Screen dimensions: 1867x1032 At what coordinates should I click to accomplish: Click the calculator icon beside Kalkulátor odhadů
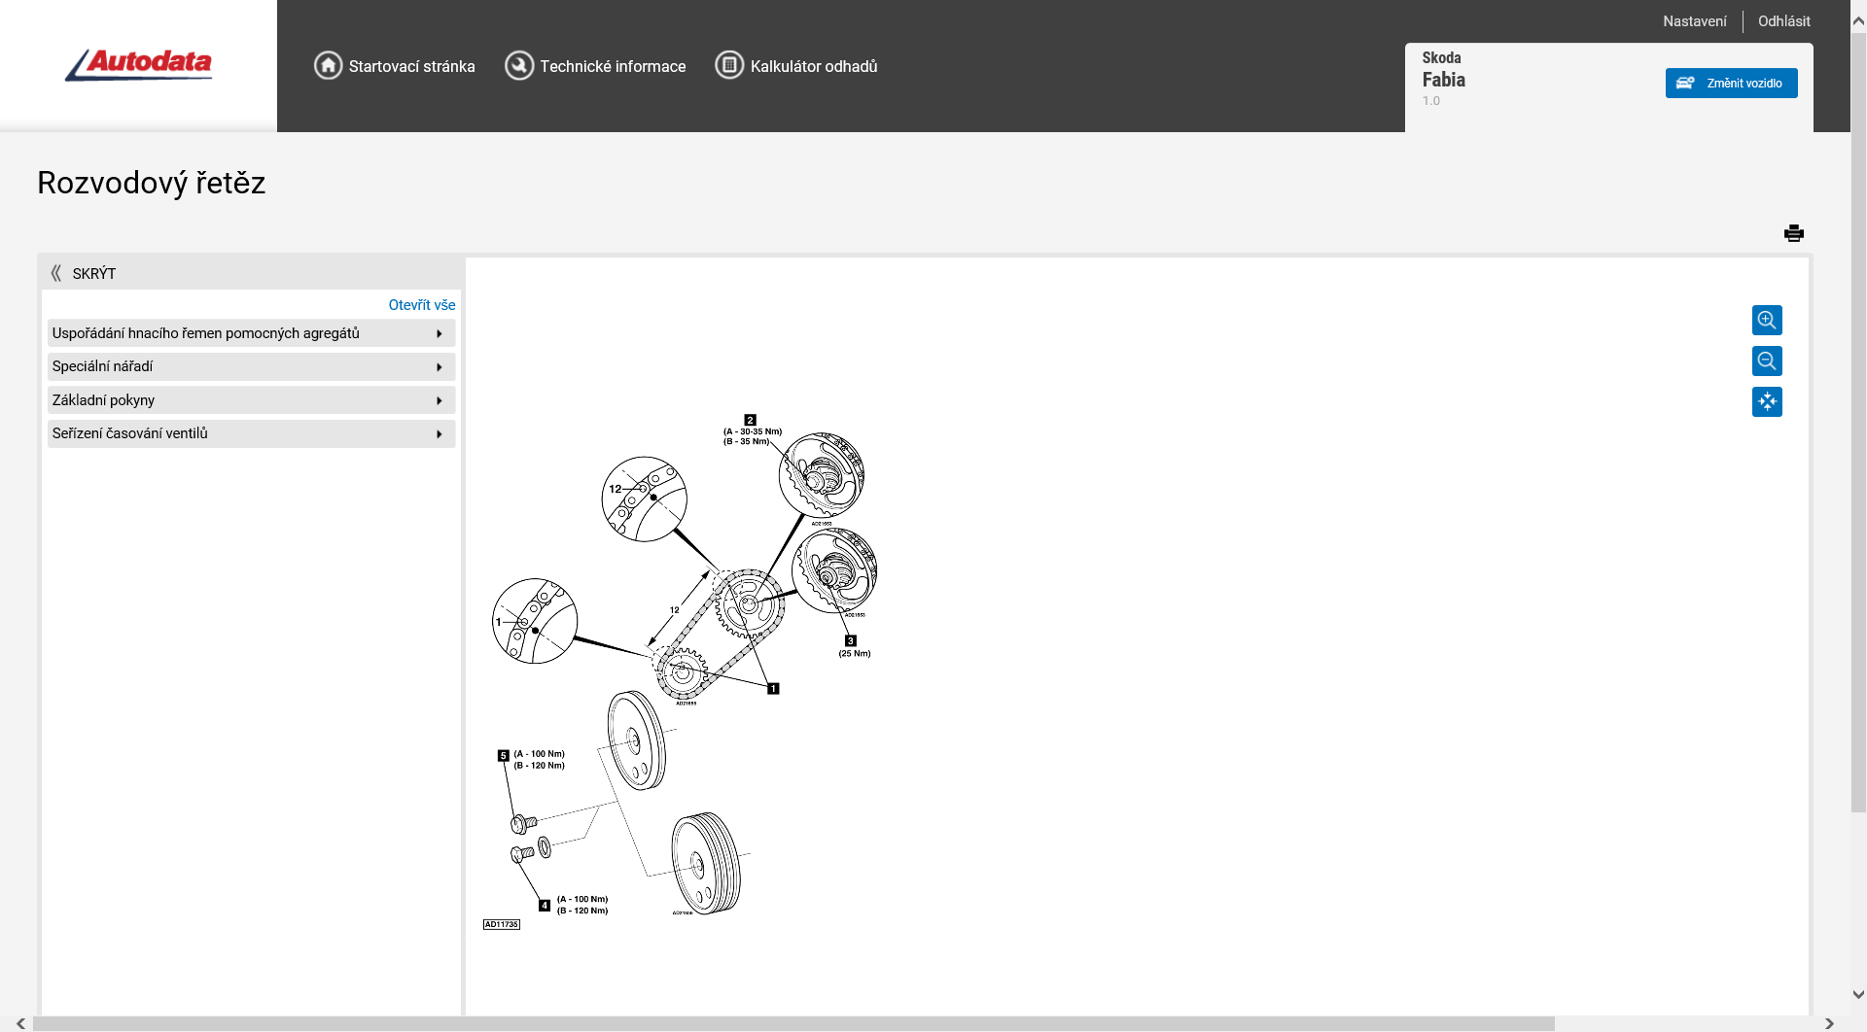click(729, 65)
